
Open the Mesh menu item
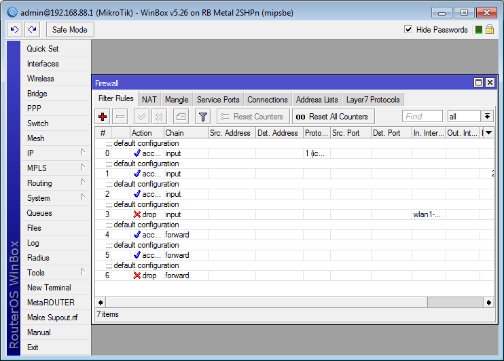pyautogui.click(x=56, y=138)
